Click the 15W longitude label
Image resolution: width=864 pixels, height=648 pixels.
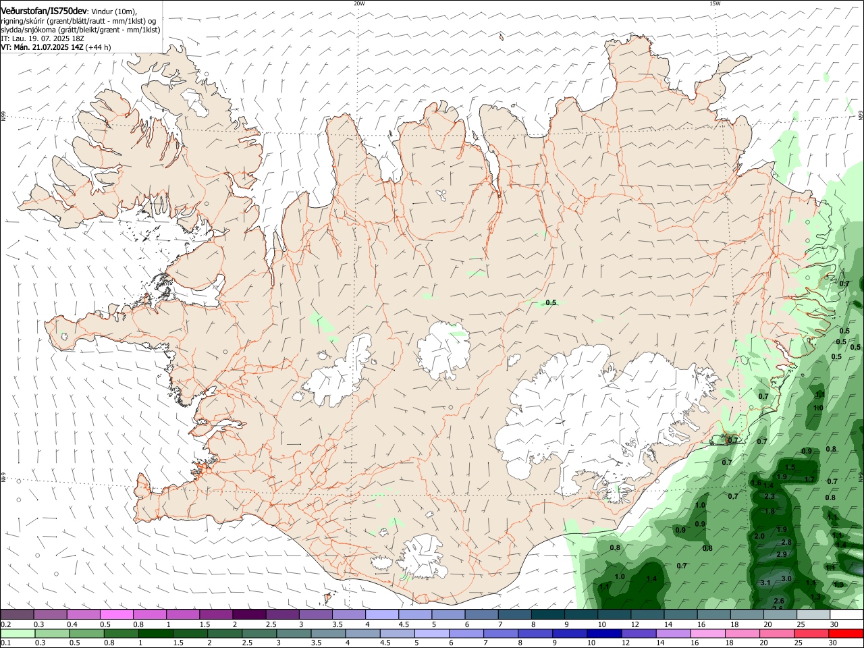click(x=715, y=3)
